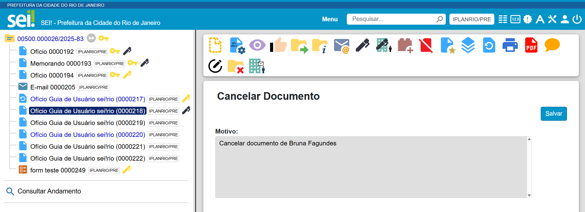The height and width of the screenshot is (212, 585).
Task: Click the orange speech bubble comment icon
Action: click(552, 45)
